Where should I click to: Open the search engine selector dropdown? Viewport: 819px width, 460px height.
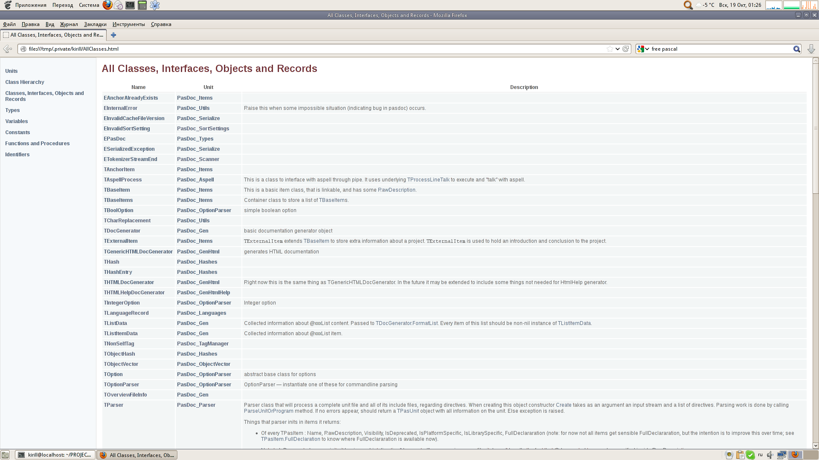643,49
